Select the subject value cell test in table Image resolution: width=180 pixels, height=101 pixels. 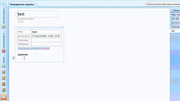[x=46, y=32]
